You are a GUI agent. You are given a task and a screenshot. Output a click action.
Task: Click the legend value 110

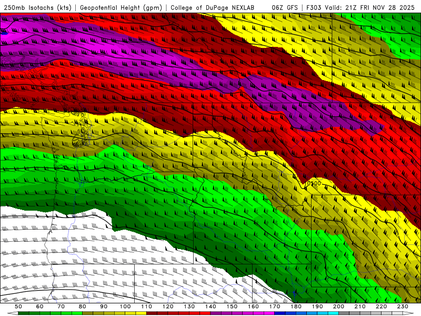(147, 307)
